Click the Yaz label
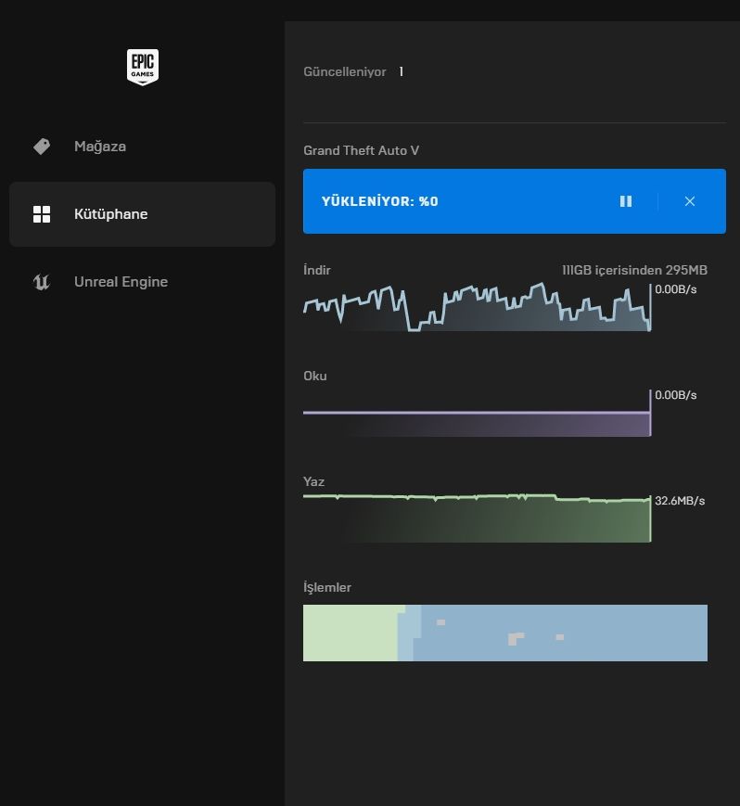Image resolution: width=740 pixels, height=806 pixels. tap(314, 481)
